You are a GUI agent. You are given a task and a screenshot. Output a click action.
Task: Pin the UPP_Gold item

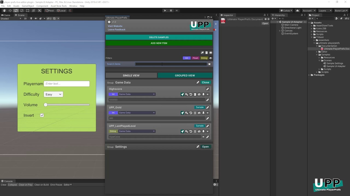tap(203, 113)
